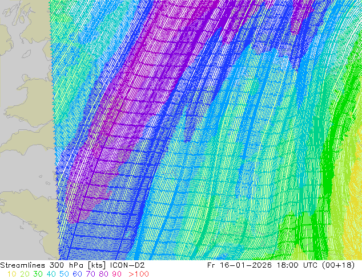Click the purple '70' legend value
Screen dimensions: 362x279
coord(90,274)
